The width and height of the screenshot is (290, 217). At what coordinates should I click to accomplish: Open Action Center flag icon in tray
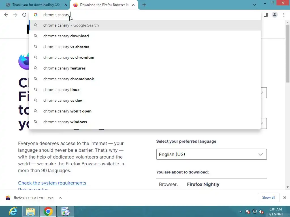pos(248,212)
